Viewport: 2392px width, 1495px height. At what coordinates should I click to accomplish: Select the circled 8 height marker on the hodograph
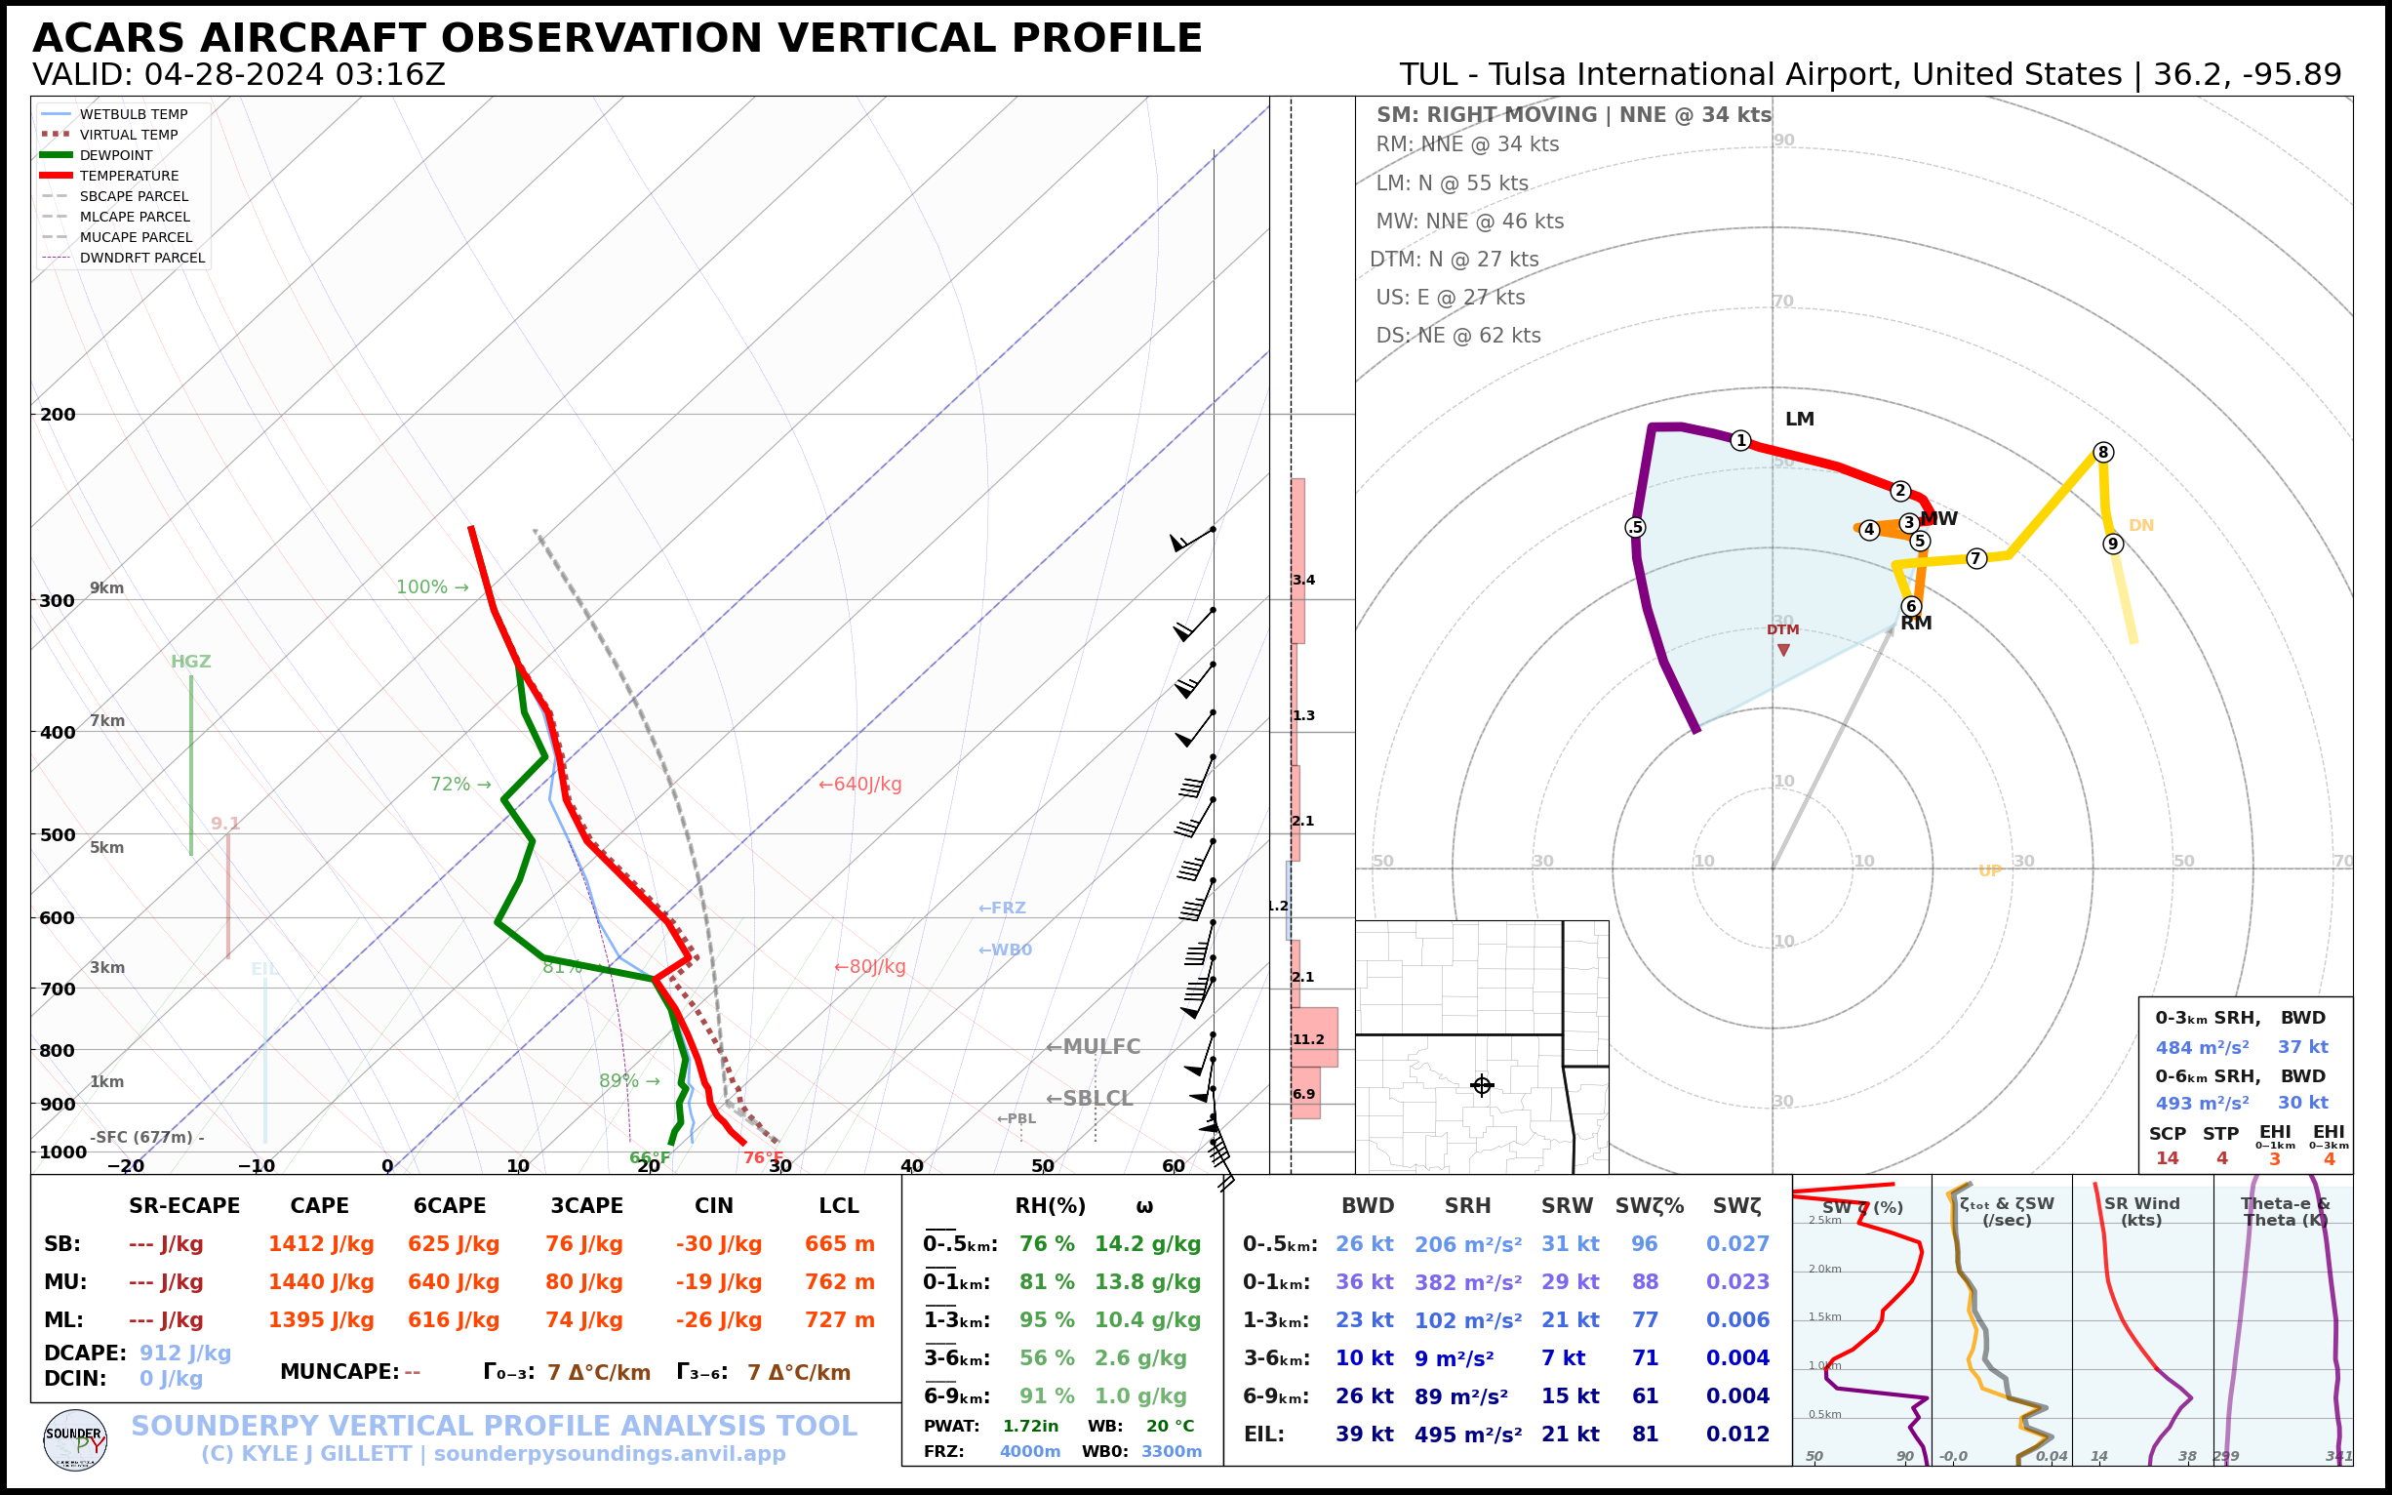(x=2102, y=452)
